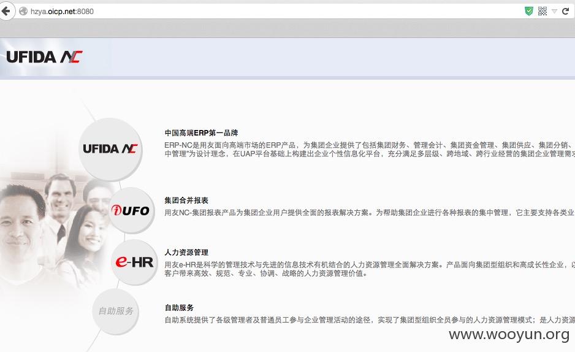Open the iUFO circular product button

click(131, 210)
